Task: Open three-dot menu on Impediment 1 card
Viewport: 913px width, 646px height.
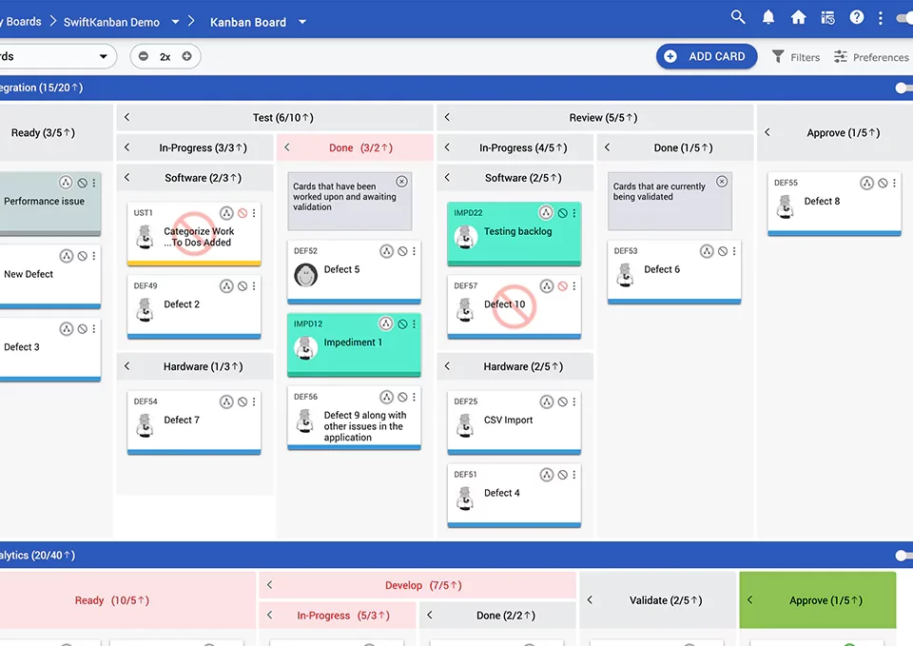Action: point(415,323)
